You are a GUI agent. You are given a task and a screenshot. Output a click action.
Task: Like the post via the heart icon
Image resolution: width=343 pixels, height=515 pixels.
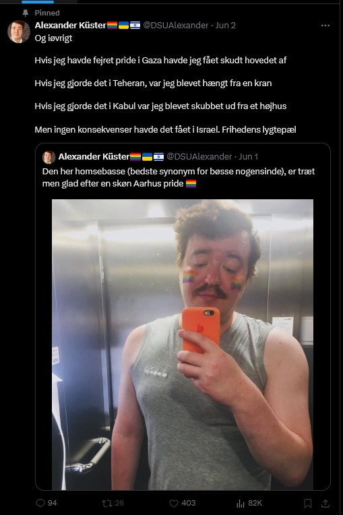173,503
